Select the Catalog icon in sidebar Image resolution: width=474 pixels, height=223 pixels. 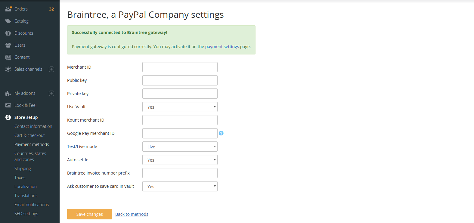8,21
